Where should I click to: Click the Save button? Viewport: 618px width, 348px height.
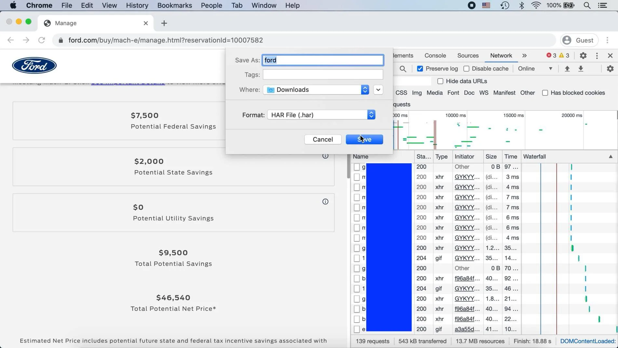(364, 139)
